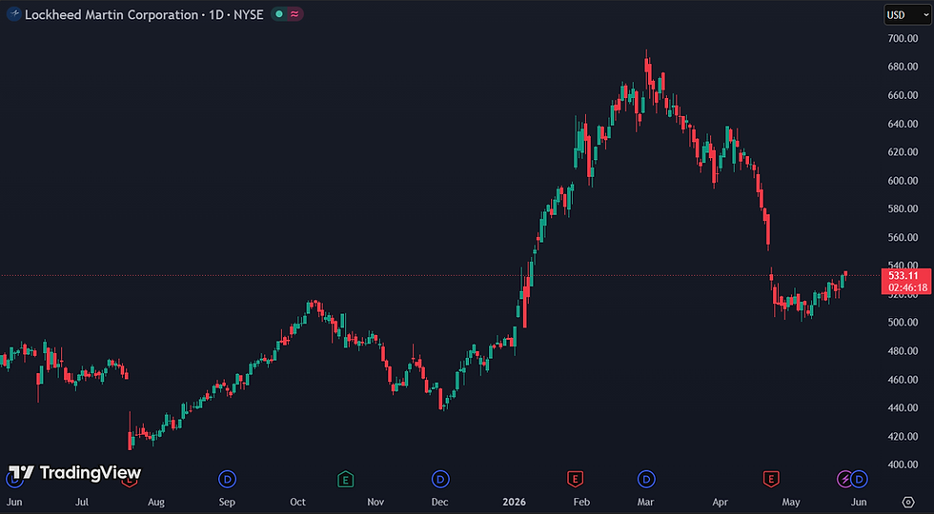The height and width of the screenshot is (514, 934).
Task: Click the purple lightning news event marker
Action: point(844,478)
